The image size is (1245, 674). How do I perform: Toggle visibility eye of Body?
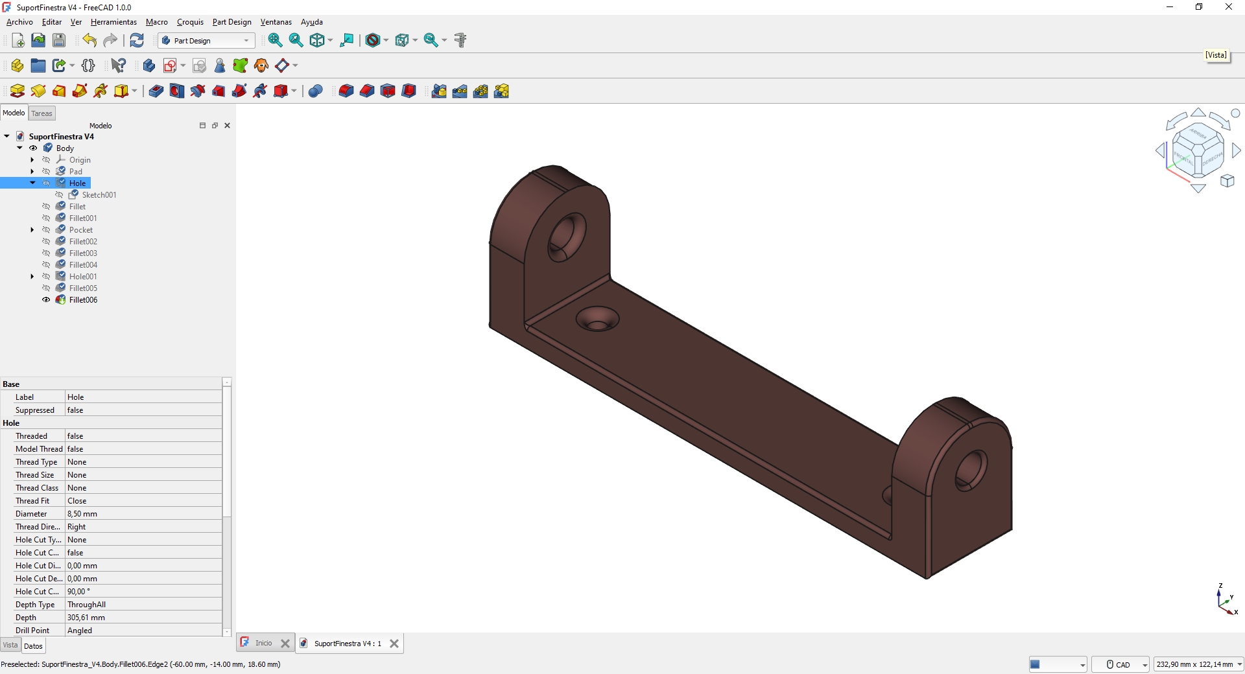(x=33, y=148)
